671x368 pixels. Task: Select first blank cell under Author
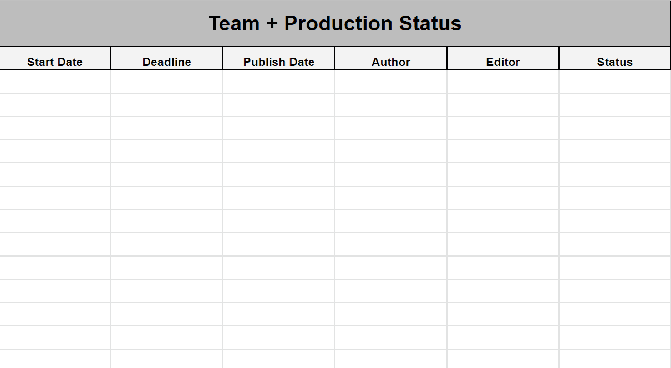click(391, 81)
